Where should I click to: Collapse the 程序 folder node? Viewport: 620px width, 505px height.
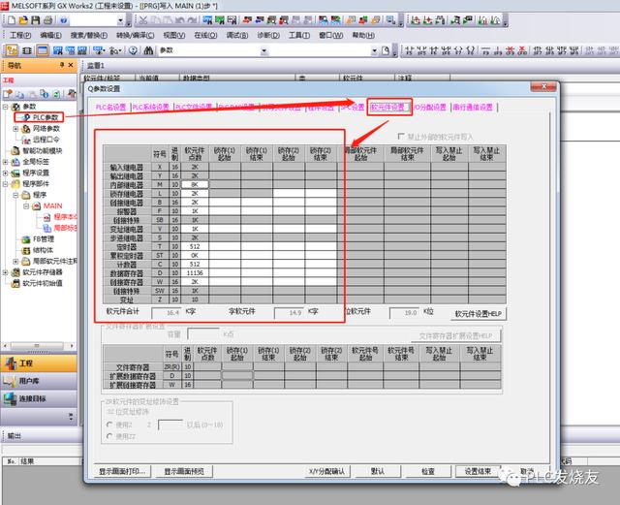[x=15, y=195]
